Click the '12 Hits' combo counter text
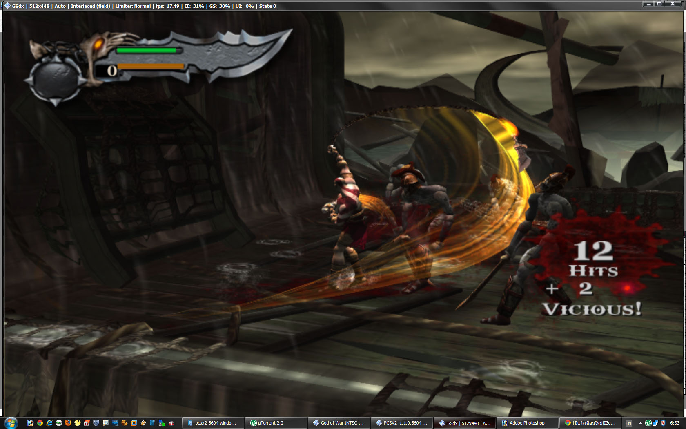Screen dimensions: 686x429 [593, 259]
